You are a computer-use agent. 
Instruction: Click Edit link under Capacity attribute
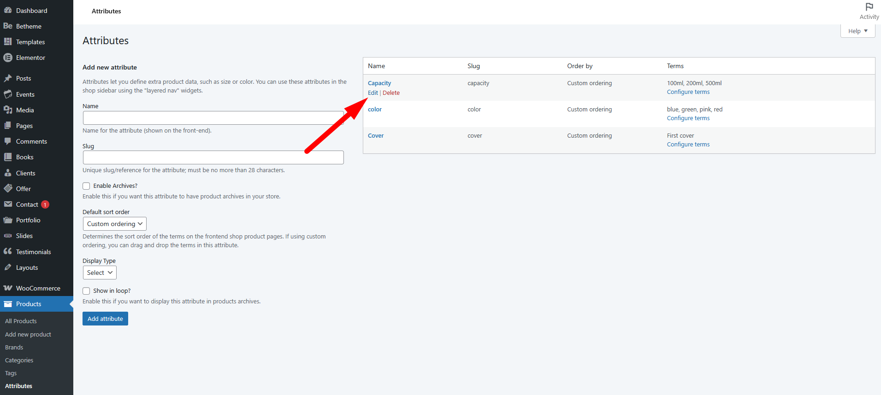(x=373, y=93)
